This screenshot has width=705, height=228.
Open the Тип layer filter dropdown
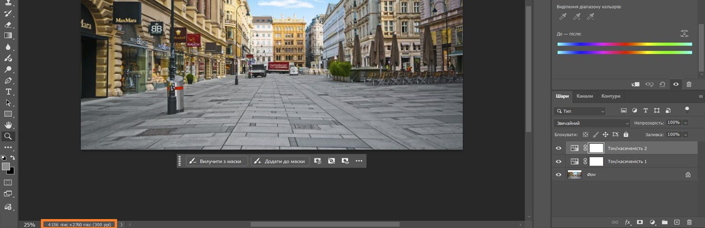[580, 111]
